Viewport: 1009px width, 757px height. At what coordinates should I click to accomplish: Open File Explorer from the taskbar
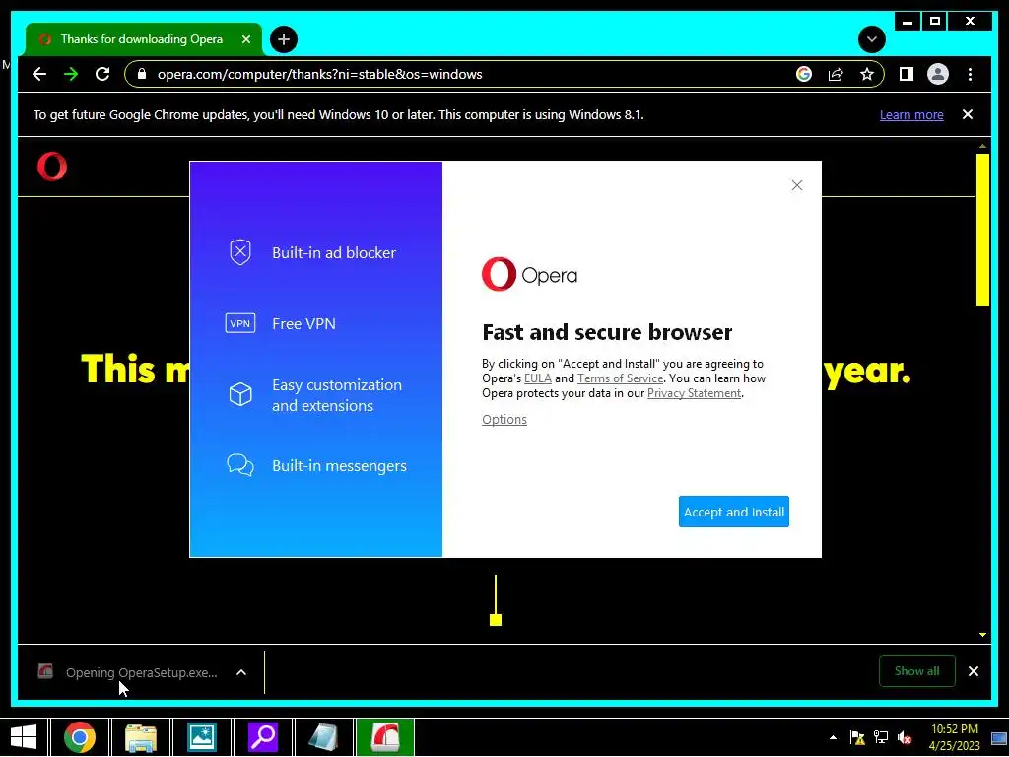click(x=141, y=737)
